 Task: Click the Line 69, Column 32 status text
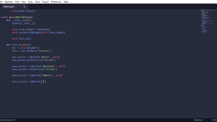tap(7, 120)
